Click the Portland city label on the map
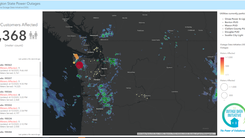The image size is (245, 138). 100,109
